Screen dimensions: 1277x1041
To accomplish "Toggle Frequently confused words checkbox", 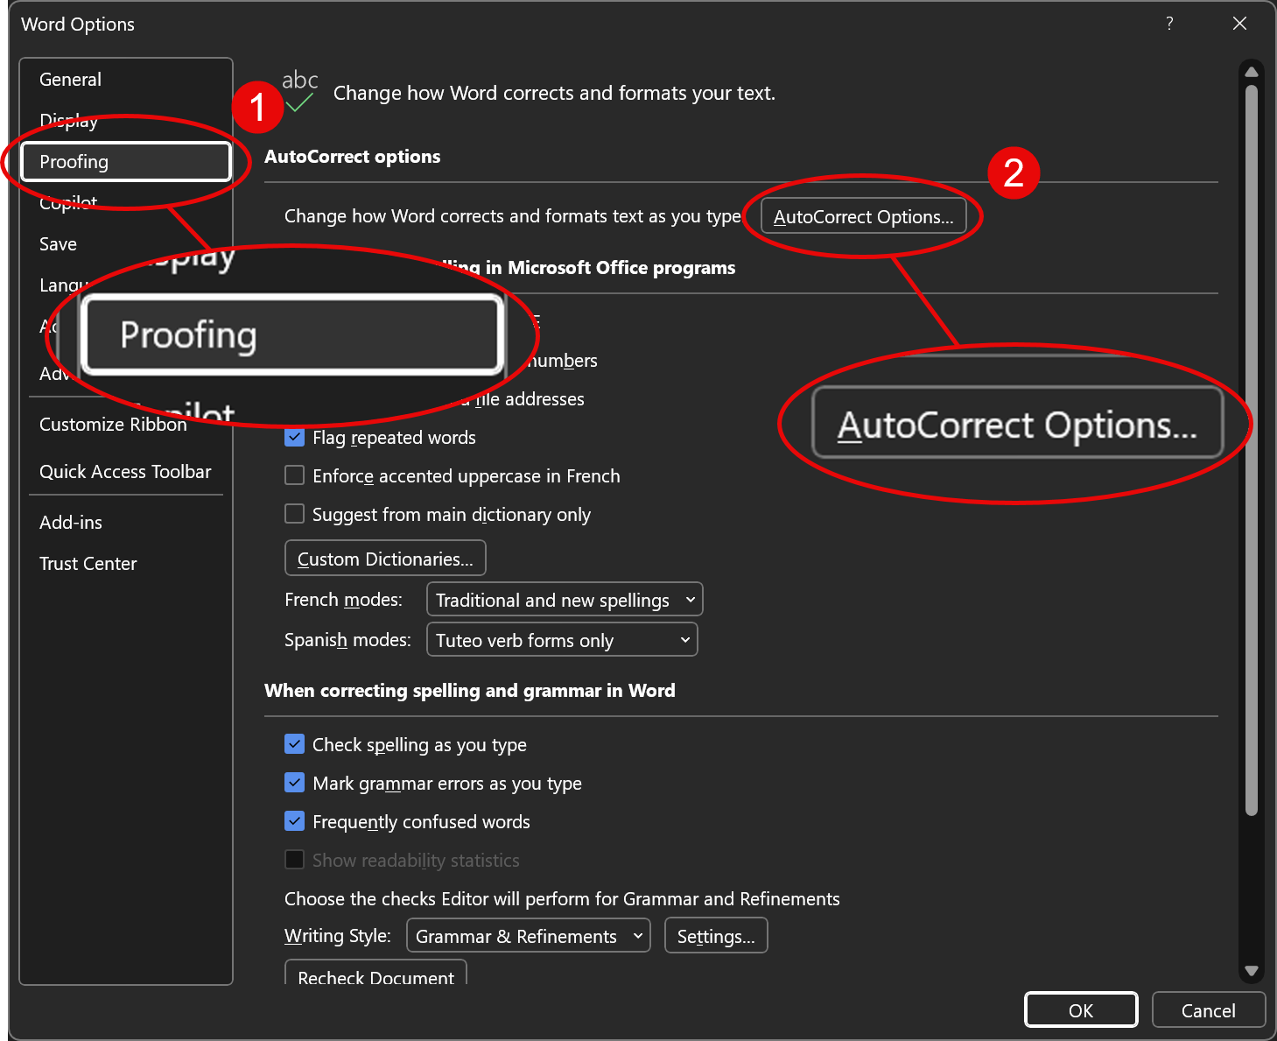I will (295, 821).
